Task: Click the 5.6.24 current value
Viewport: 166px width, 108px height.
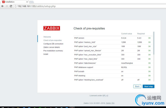Action: (x=124, y=38)
